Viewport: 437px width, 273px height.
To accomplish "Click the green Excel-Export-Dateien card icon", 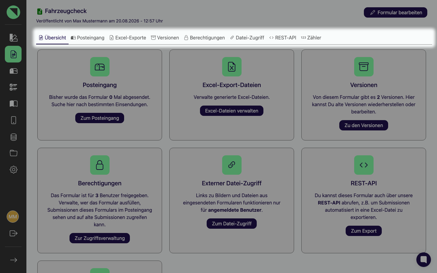I will point(232,67).
